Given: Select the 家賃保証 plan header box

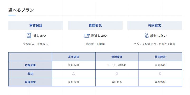Looking at the screenshot, I should (x=36, y=25).
